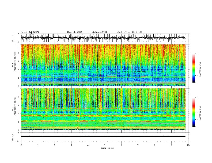Click time axis tick label "0"

click(x=21, y=145)
